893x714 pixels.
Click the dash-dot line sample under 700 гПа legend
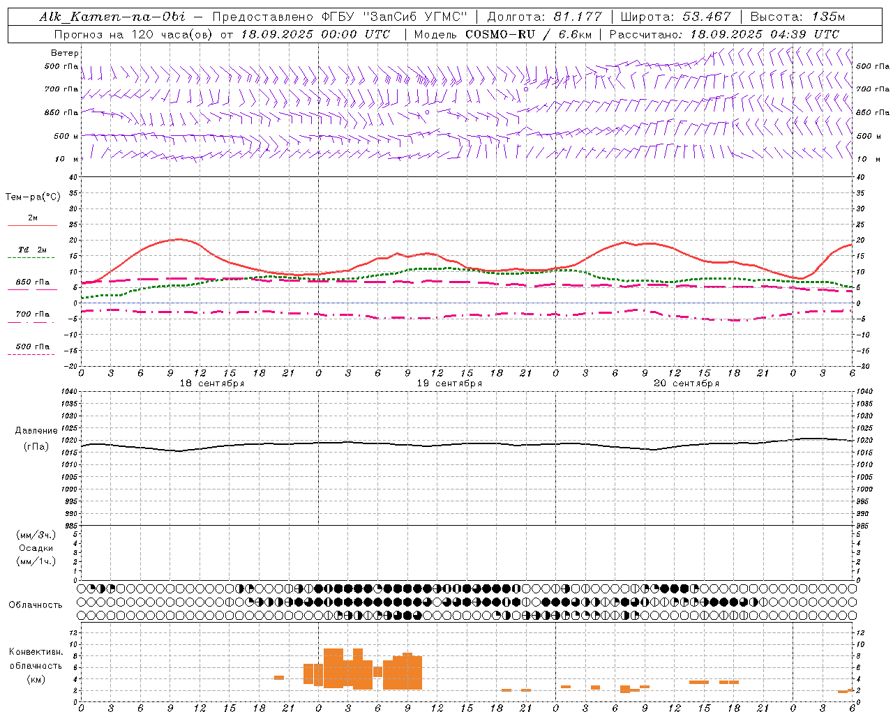point(31,322)
